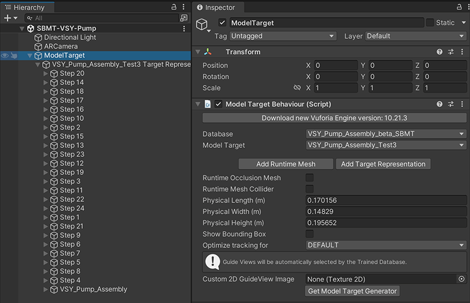Open Transform component more options menu
The image size is (470, 303).
(462, 52)
